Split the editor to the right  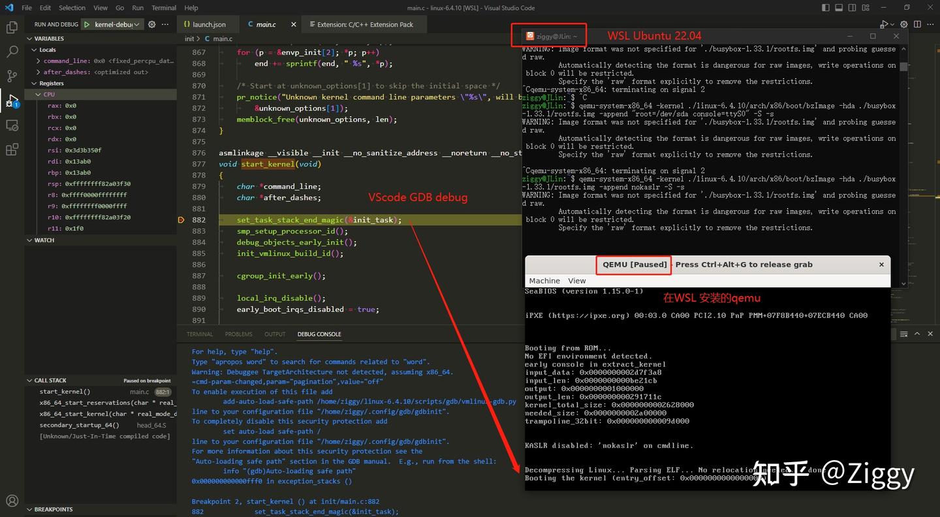pos(918,24)
